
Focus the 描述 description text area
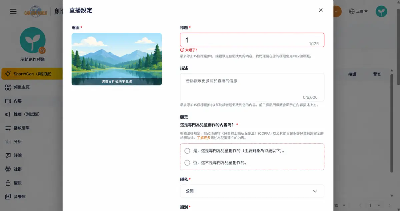[252, 87]
